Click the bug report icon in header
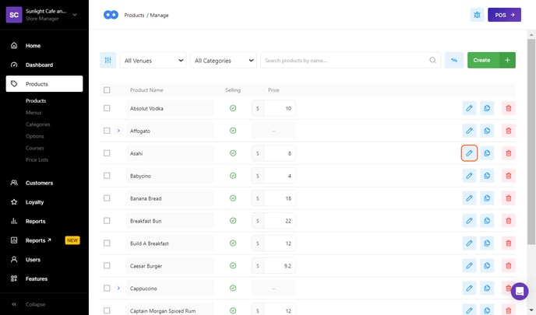The image size is (536, 315). point(477,15)
